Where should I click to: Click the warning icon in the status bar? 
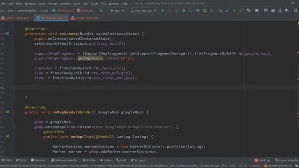(265, 166)
